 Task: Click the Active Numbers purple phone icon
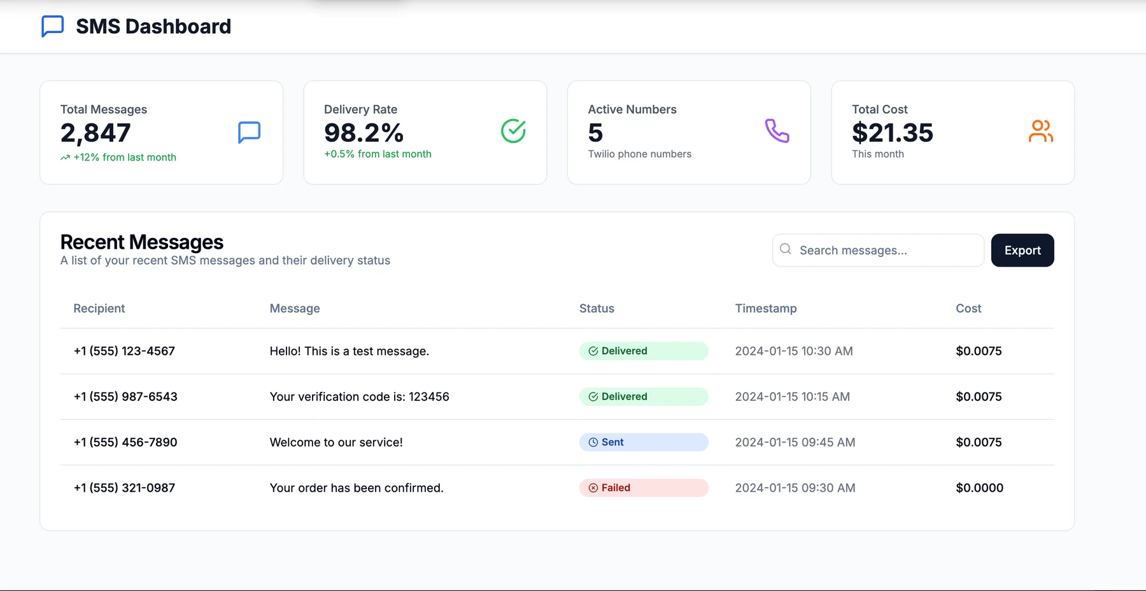[x=777, y=131]
